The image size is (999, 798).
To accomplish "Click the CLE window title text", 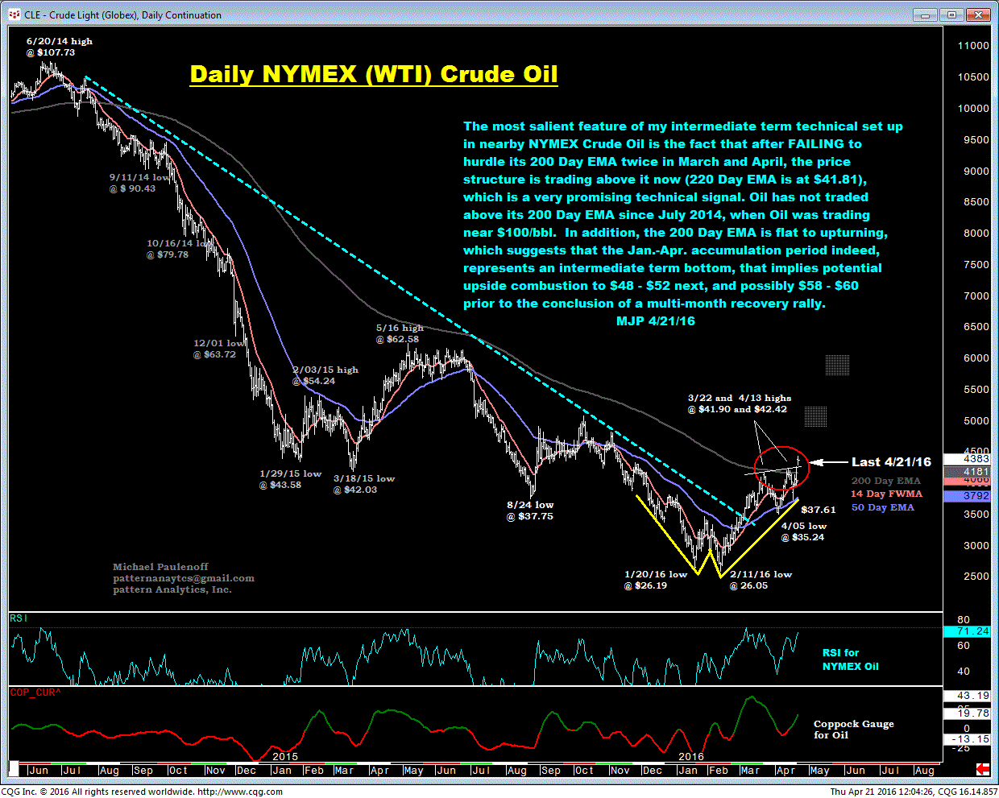I will click(x=123, y=14).
